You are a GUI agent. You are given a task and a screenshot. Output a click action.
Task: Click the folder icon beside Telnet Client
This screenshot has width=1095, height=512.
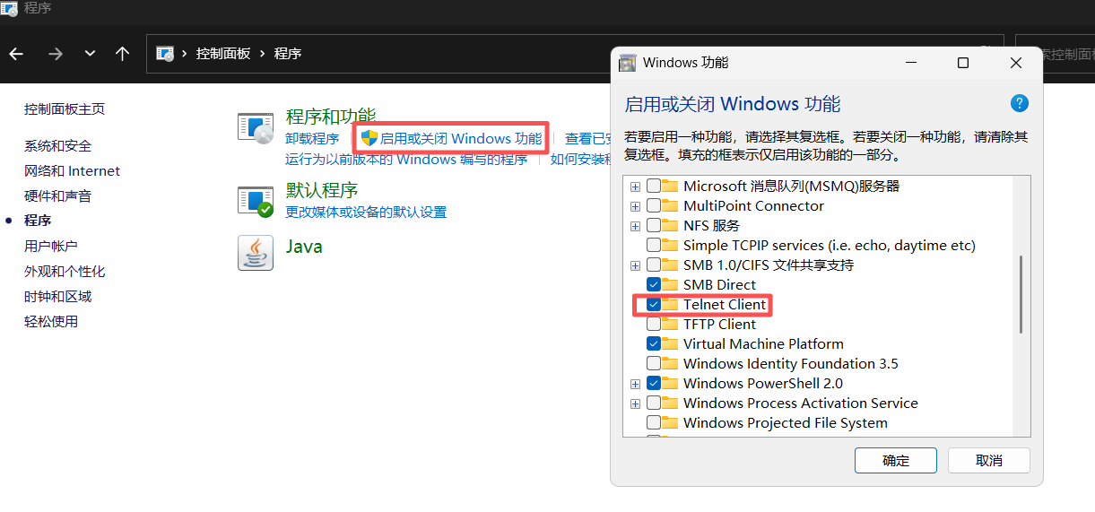point(670,305)
